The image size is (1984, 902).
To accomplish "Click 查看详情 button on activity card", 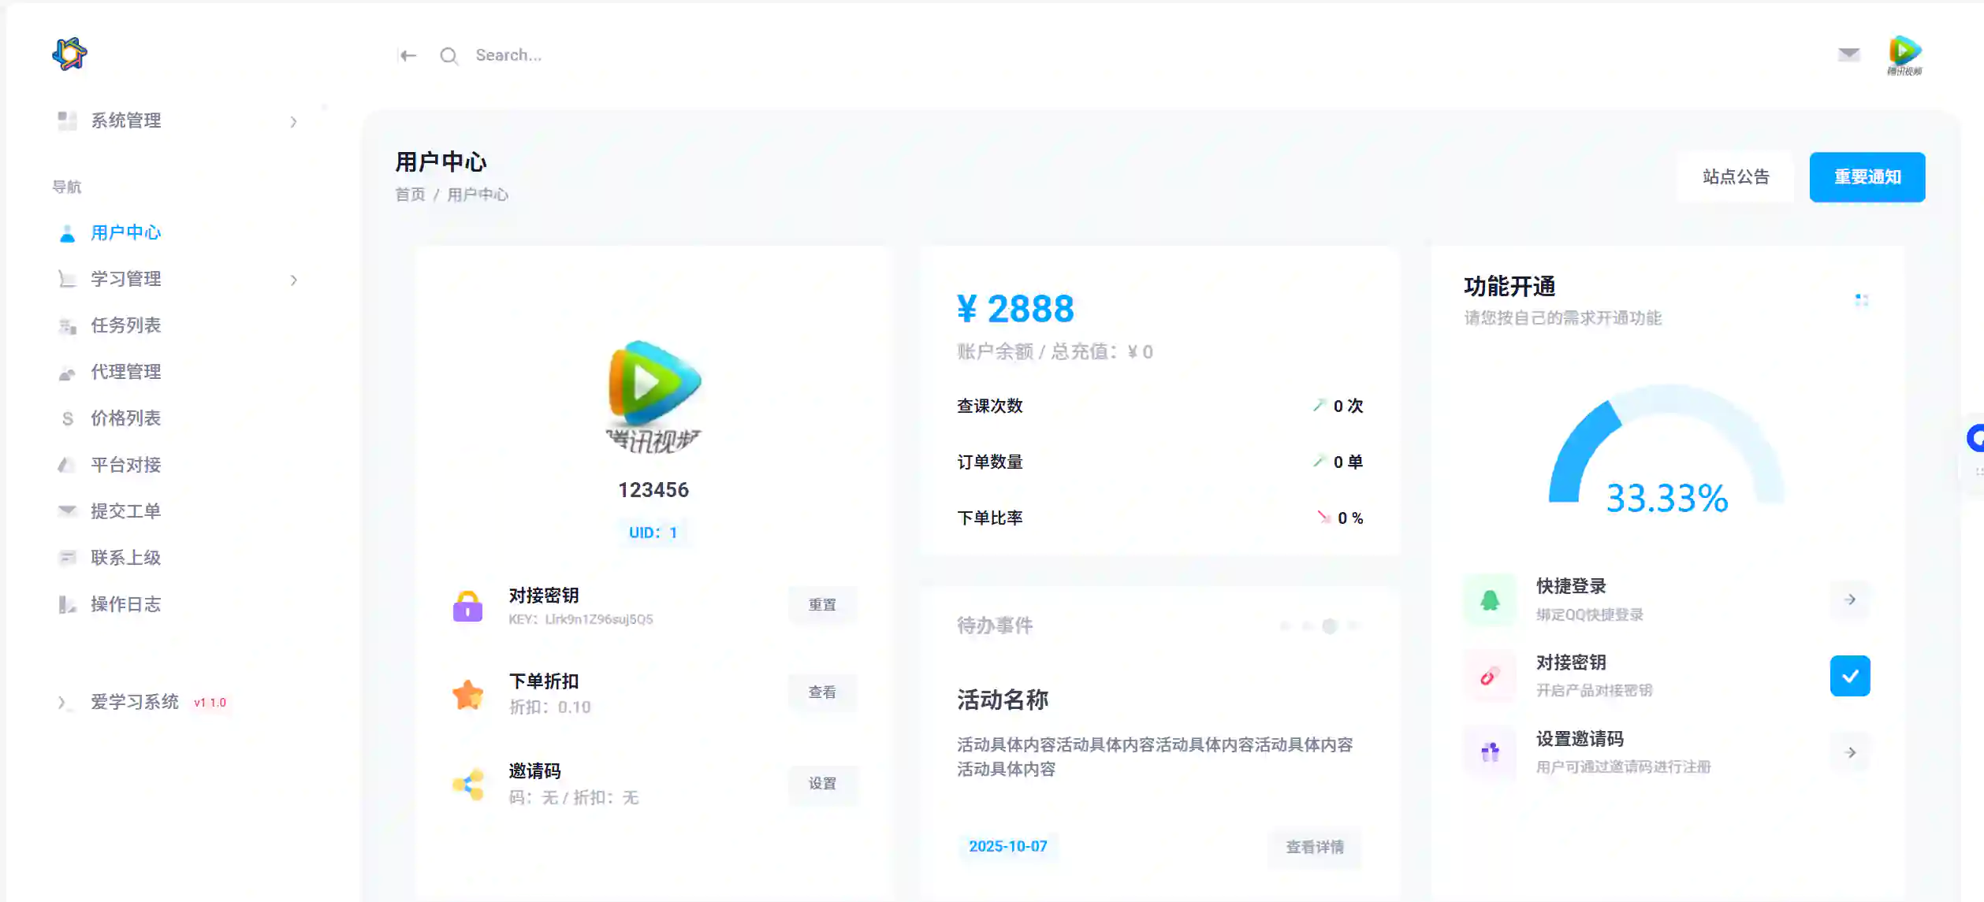I will click(x=1314, y=847).
